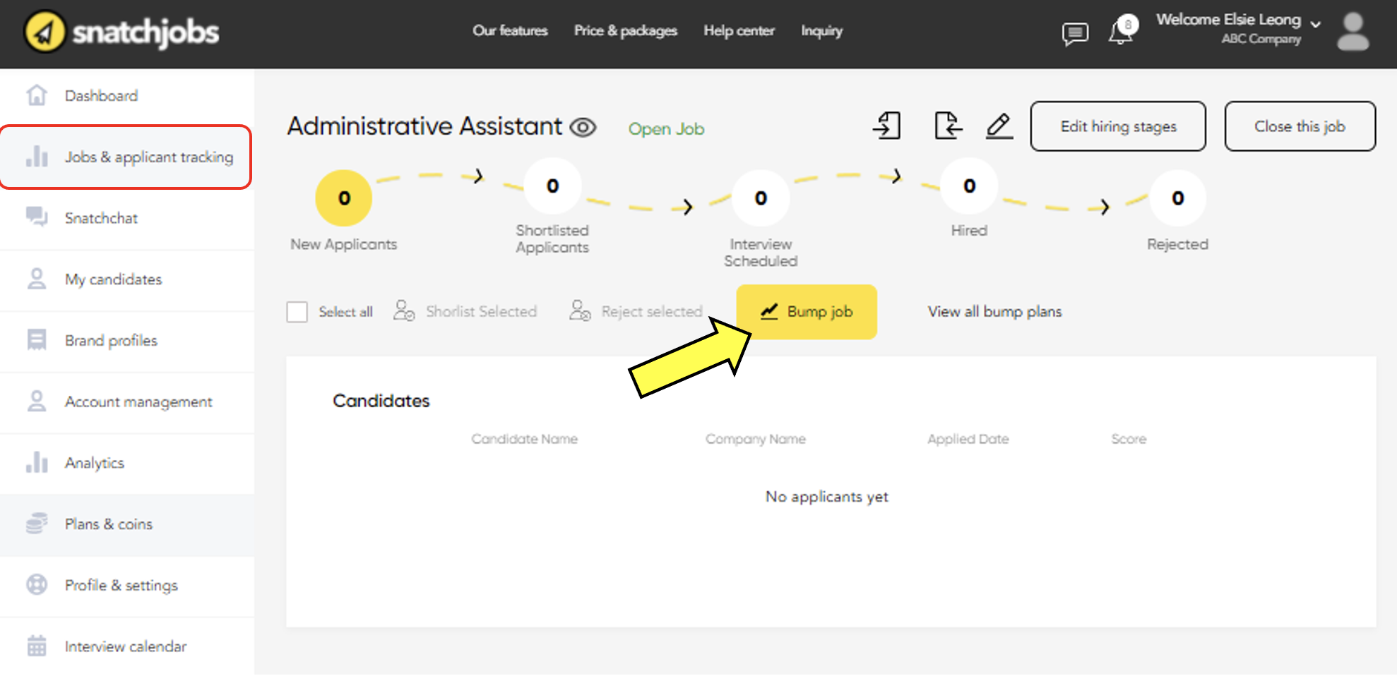1397x676 pixels.
Task: Toggle job visibility eye icon
Action: 583,128
